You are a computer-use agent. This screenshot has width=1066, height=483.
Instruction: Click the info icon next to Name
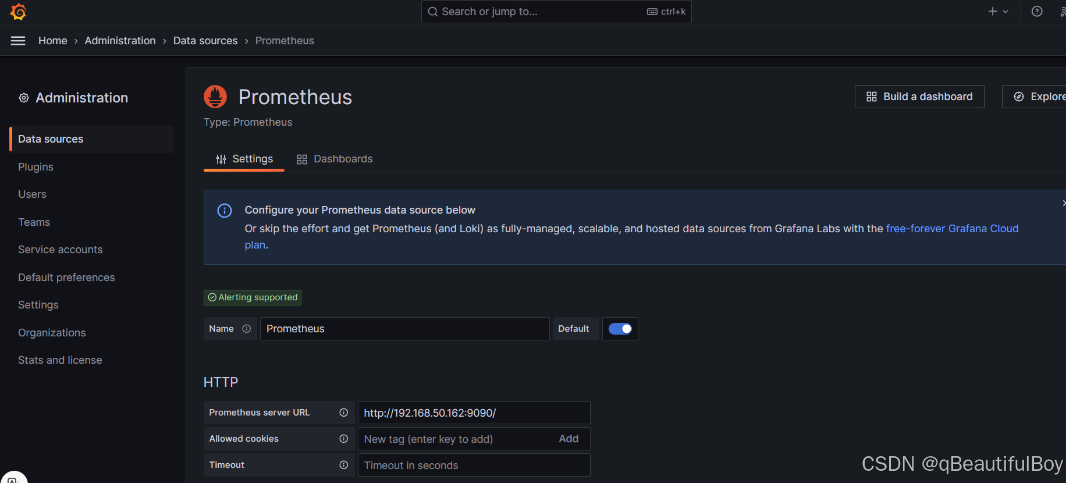click(247, 329)
